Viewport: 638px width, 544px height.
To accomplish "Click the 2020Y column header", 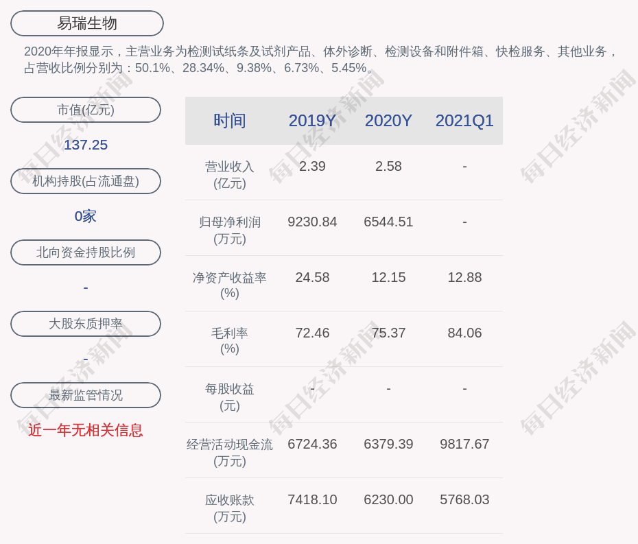I will pyautogui.click(x=388, y=121).
